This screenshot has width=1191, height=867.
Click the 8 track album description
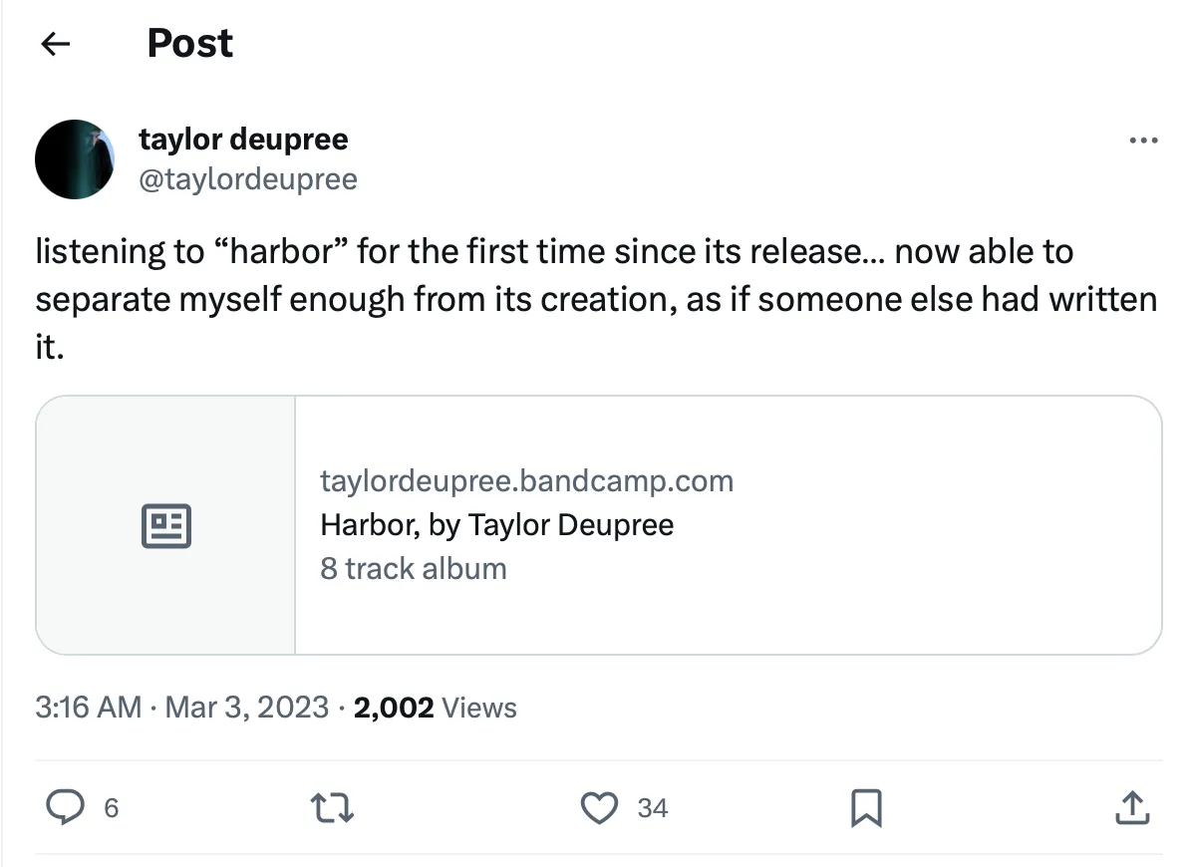(414, 569)
